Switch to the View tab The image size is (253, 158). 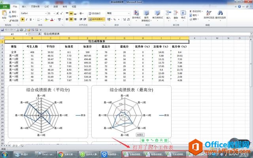74,7
